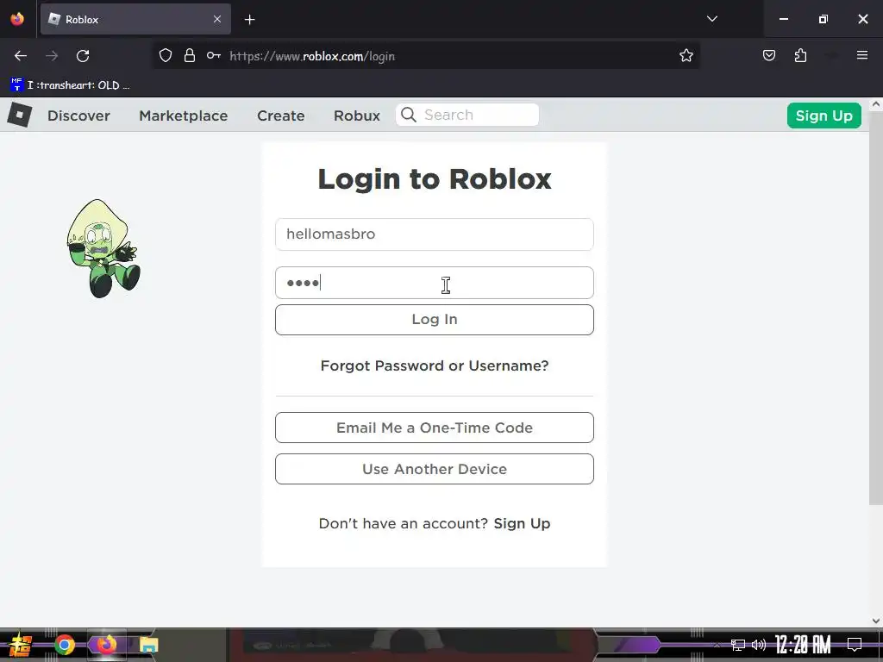This screenshot has height=662, width=883.
Task: Open the Robux page
Action: click(357, 116)
